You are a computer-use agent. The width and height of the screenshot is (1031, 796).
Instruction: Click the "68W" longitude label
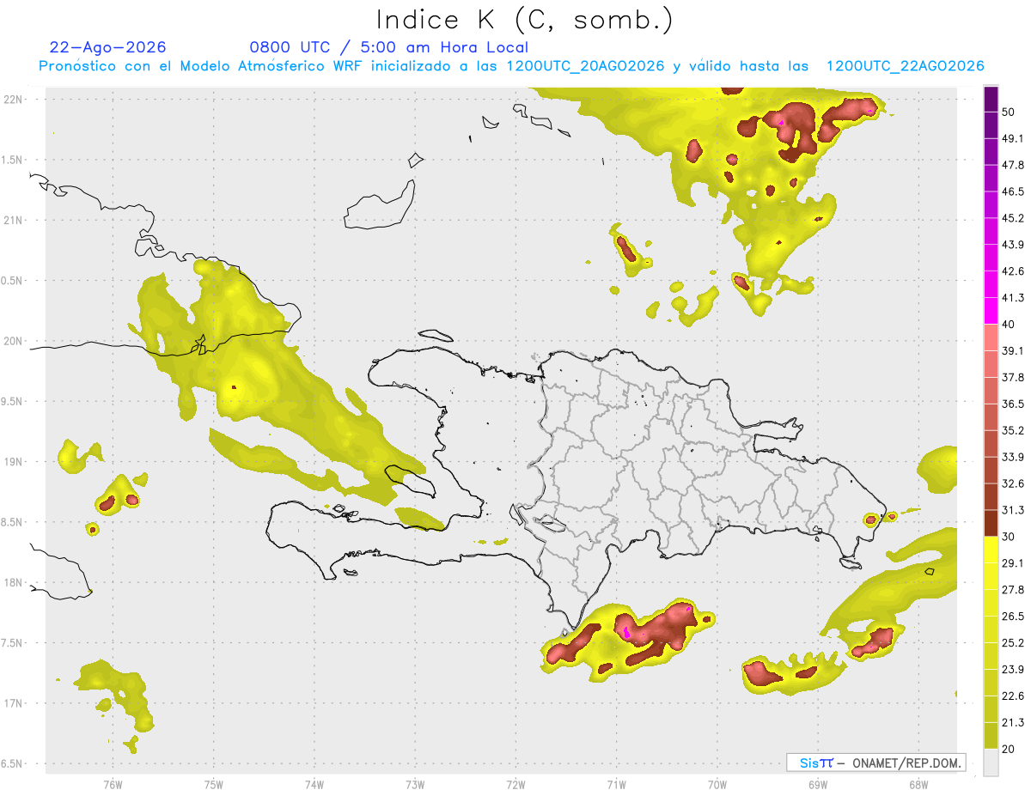(918, 785)
